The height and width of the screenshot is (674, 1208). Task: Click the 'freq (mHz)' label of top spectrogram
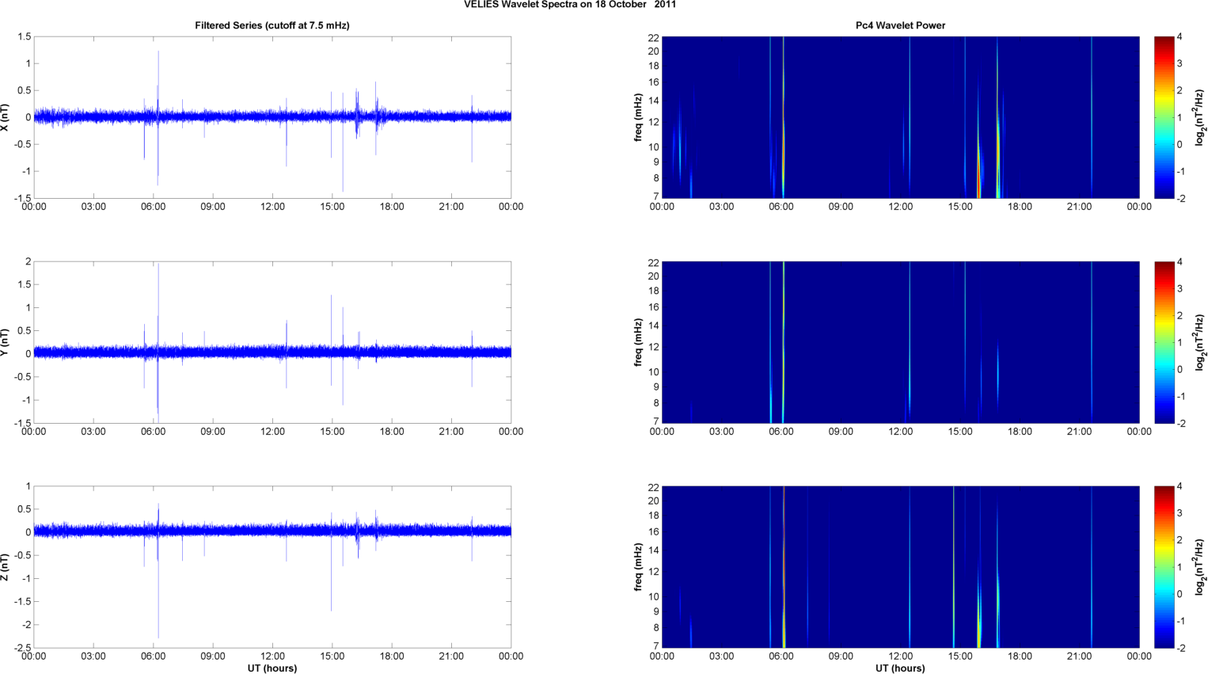click(638, 117)
